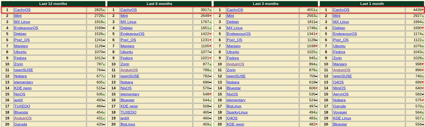The height and width of the screenshot is (127, 425).
Task: Open the MiniOS link
Action: click(339, 88)
